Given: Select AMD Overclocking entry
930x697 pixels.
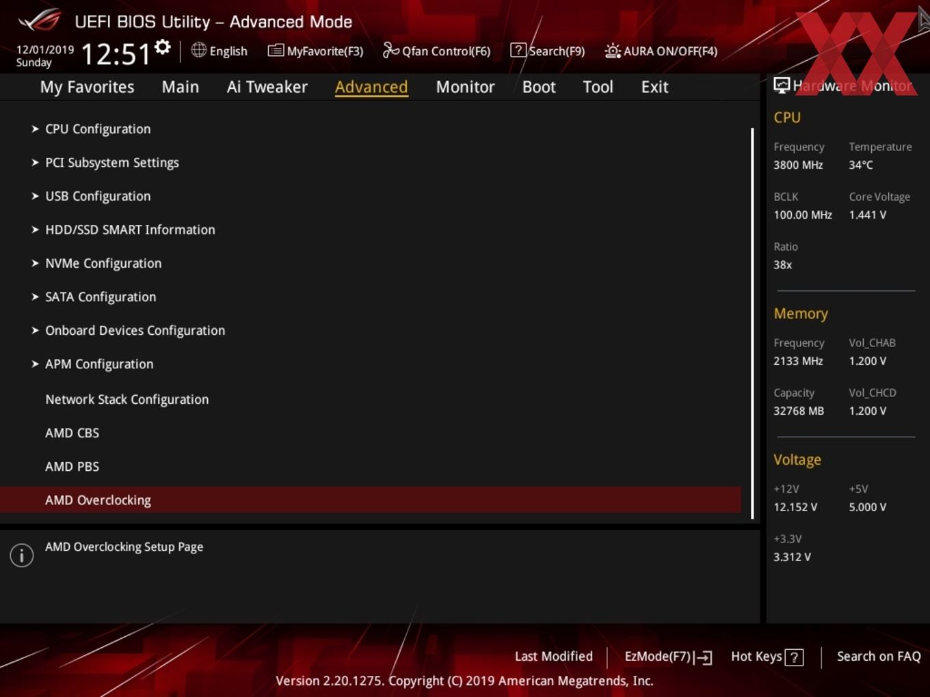Looking at the screenshot, I should click(x=370, y=500).
